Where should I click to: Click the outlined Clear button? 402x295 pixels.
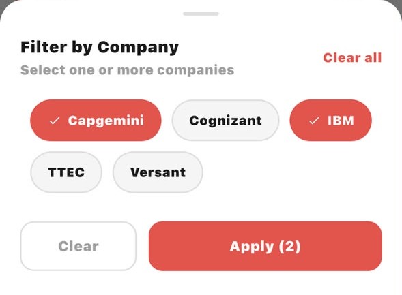pyautogui.click(x=78, y=246)
